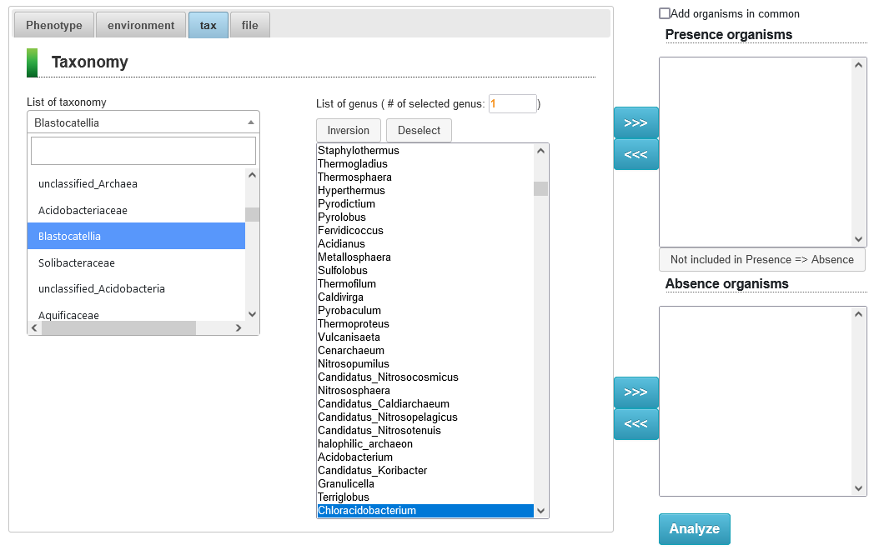Viewport: 874px width, 550px height.
Task: Click the upper <<< remove from Presence button
Action: 635,154
